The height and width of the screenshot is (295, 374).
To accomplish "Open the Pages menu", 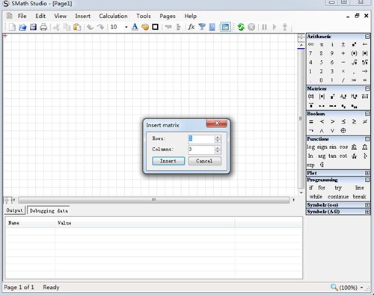I will (168, 16).
